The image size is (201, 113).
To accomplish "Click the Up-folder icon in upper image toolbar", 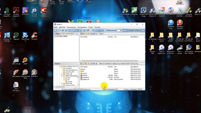I will [x=81, y=34].
